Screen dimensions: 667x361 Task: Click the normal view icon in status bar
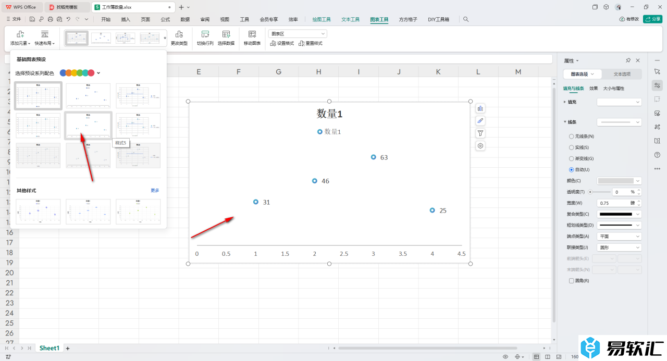[536, 357]
